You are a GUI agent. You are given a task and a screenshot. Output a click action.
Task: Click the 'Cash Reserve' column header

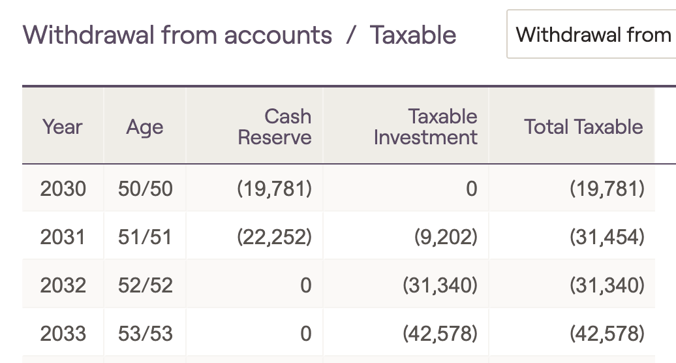tap(254, 127)
